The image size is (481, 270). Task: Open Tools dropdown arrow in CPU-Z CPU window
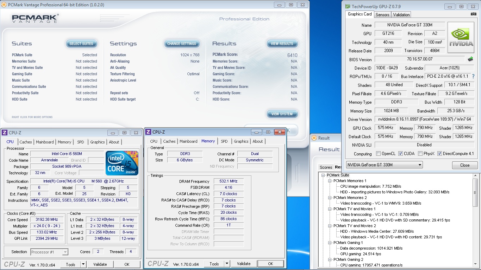point(83,264)
